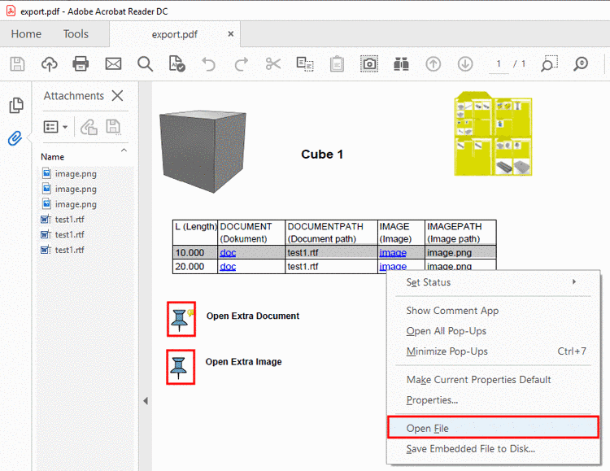Click the doc link in 10.000 row
Viewport: 610px width, 471px height.
click(x=228, y=253)
